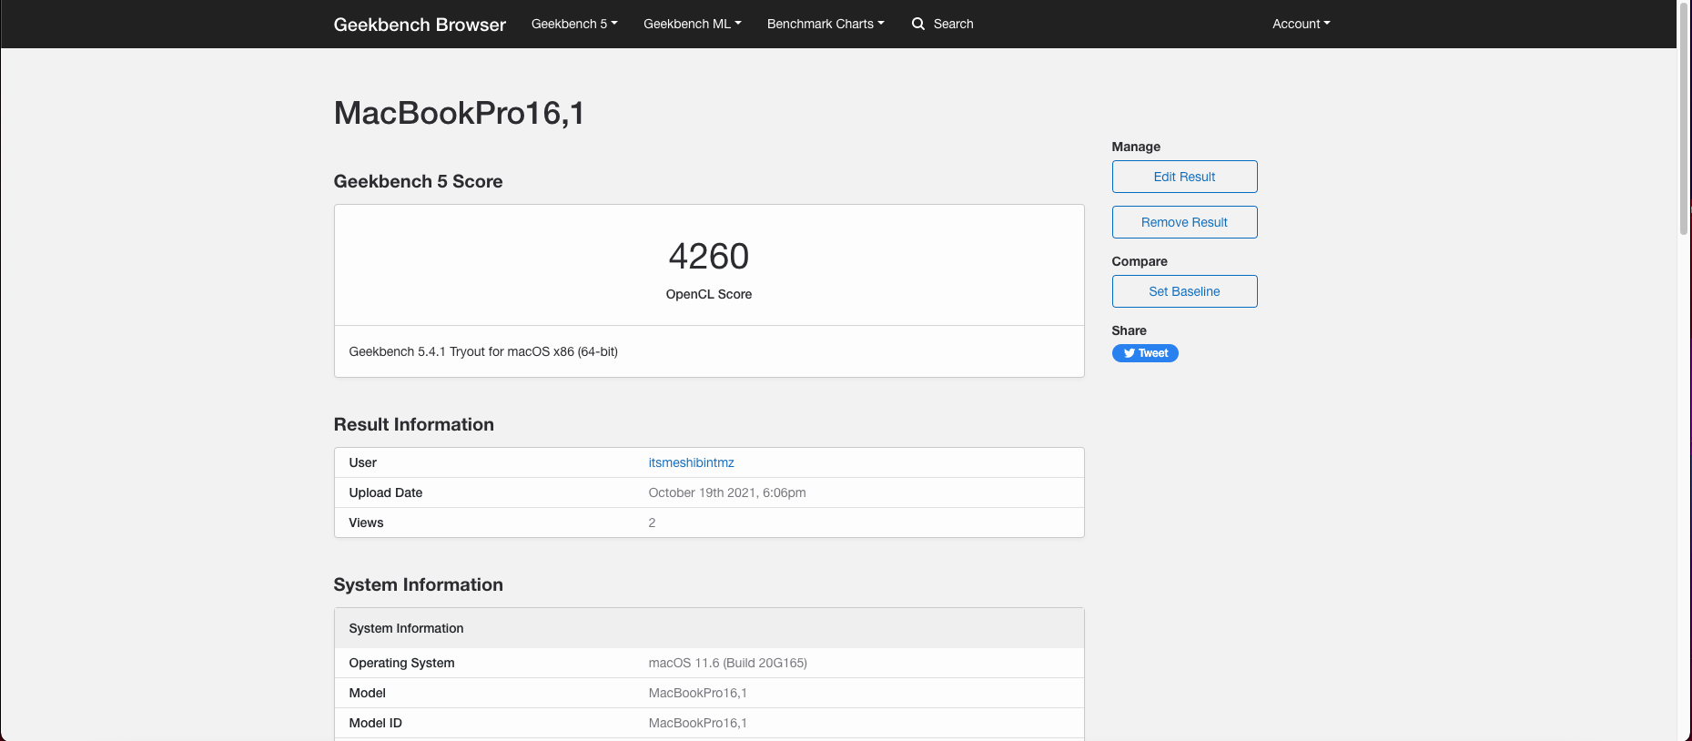Image resolution: width=1692 pixels, height=741 pixels.
Task: Click the Upload Date label
Action: [385, 492]
